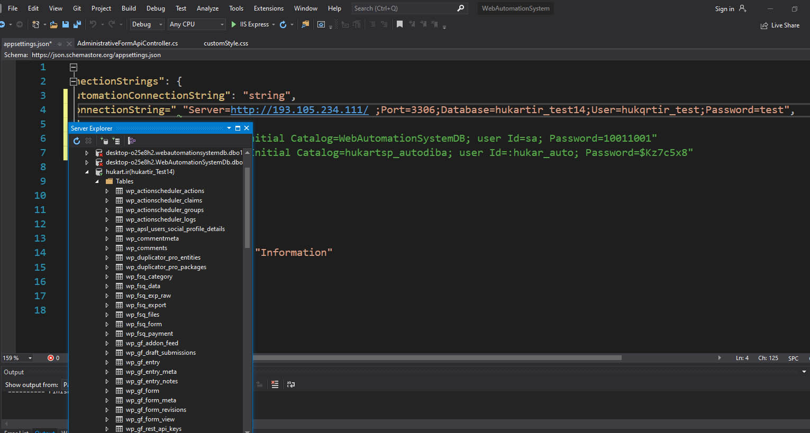Click the Clear All icon in Output panel
810x433 pixels.
275,384
